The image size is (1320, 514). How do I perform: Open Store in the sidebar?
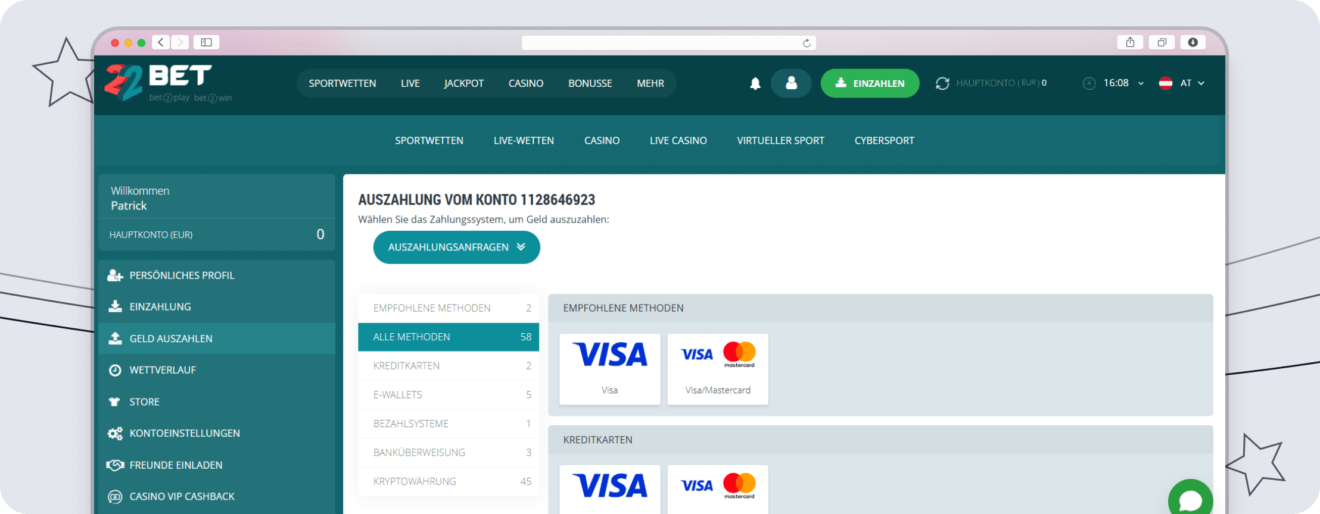pos(217,402)
